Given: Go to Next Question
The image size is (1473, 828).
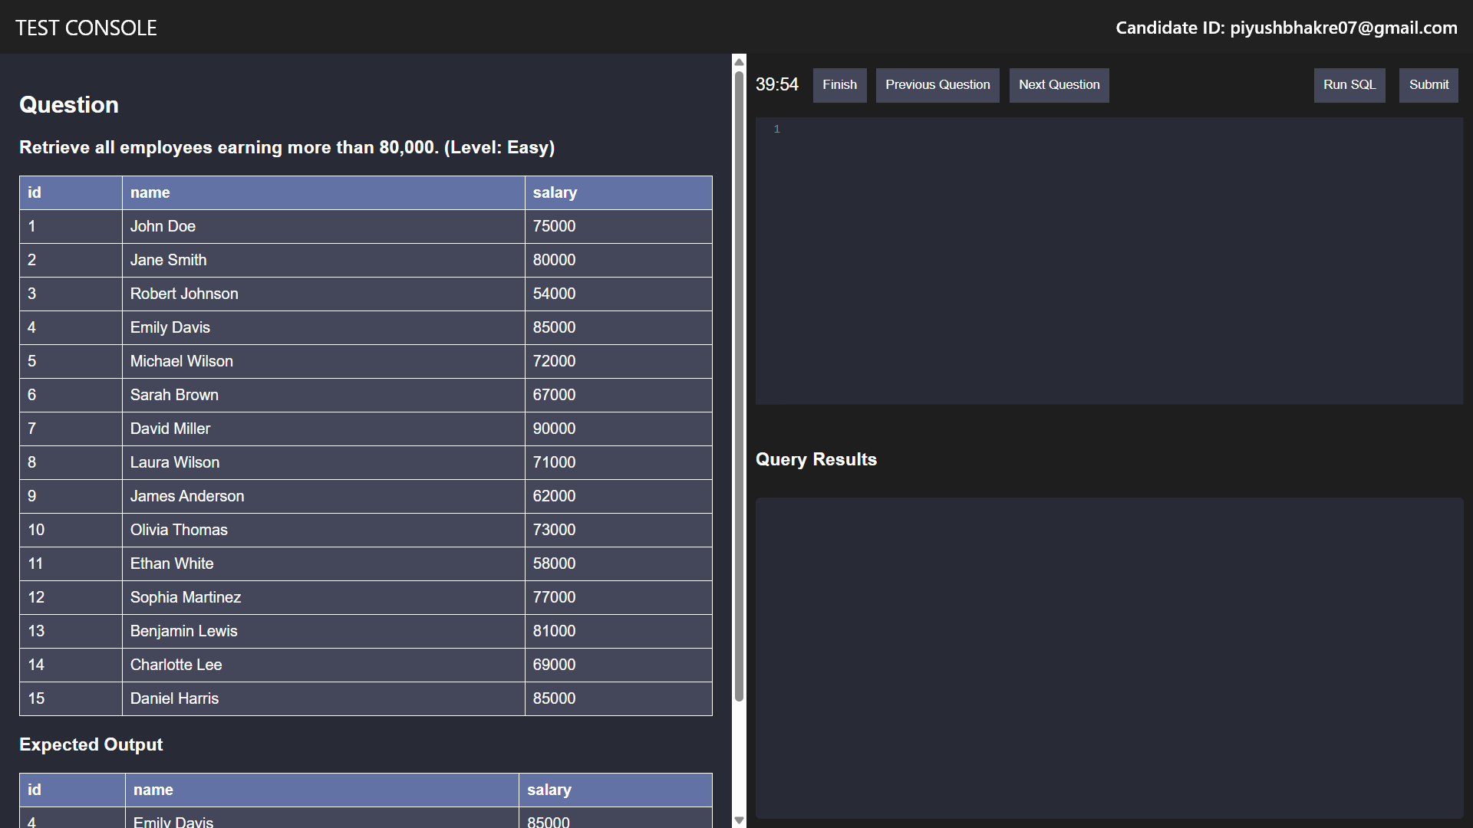Looking at the screenshot, I should pyautogui.click(x=1059, y=85).
